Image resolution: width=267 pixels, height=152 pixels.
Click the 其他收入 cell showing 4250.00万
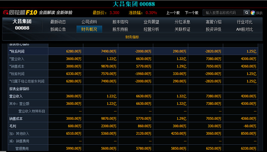(x=171, y=133)
